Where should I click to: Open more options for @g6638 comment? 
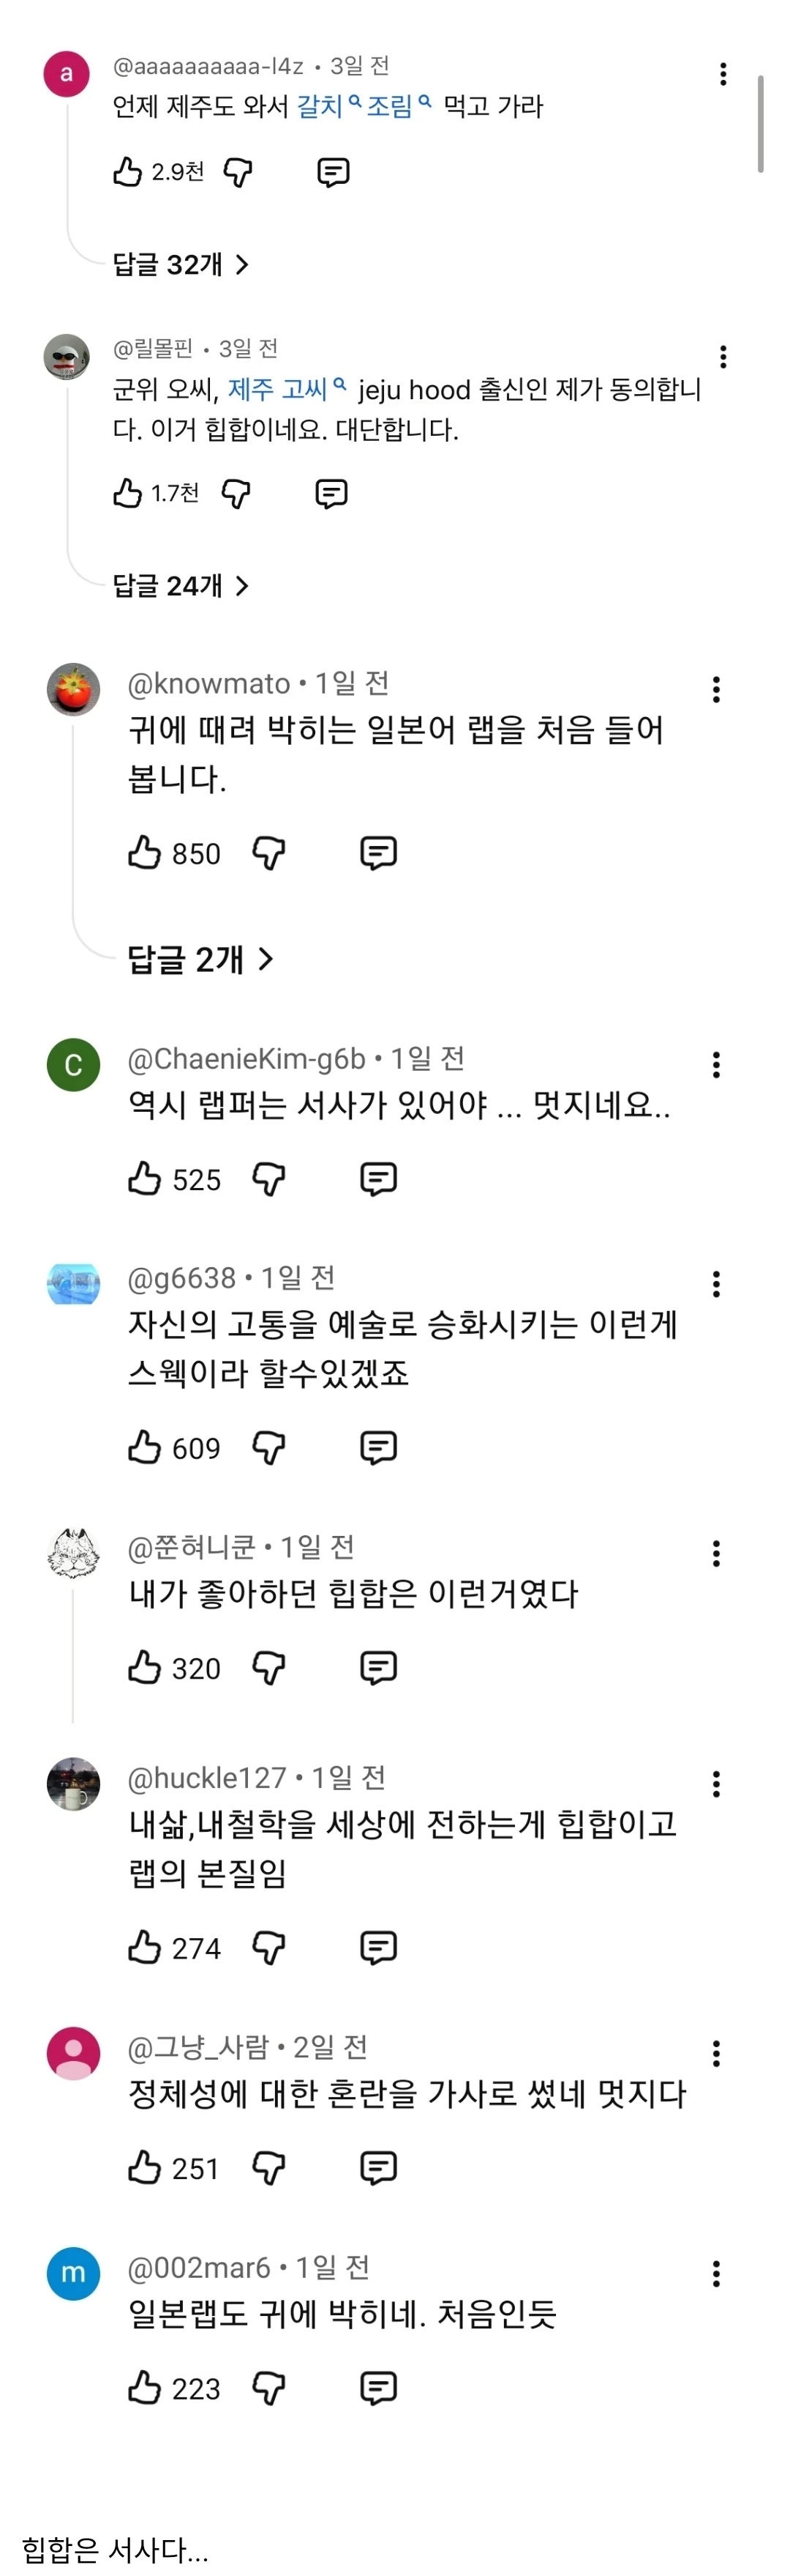716,1284
